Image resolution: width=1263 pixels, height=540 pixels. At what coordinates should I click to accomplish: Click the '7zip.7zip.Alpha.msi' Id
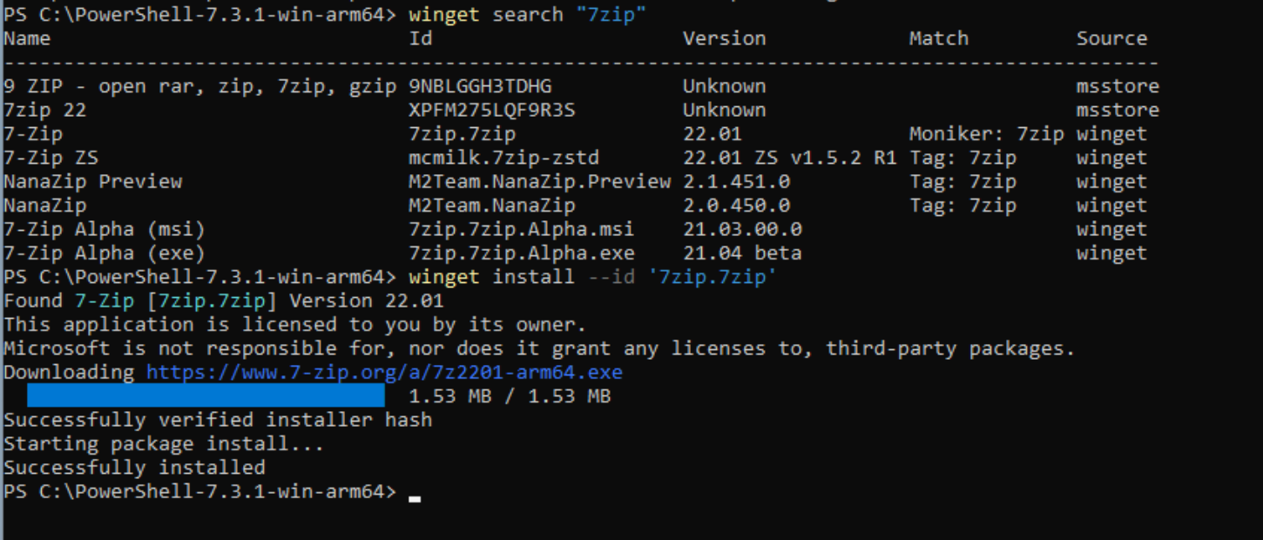point(522,230)
